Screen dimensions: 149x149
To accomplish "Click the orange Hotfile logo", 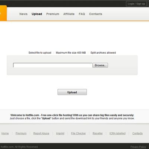I will coord(3,13).
